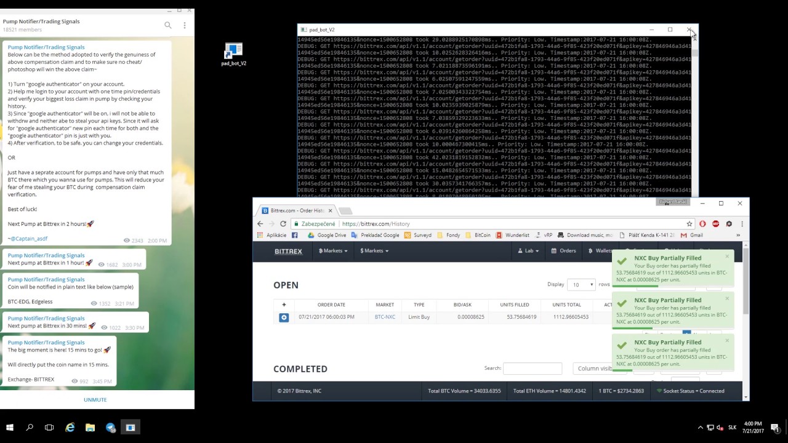
Task: Open the BTC-NXC market link
Action: (x=385, y=317)
